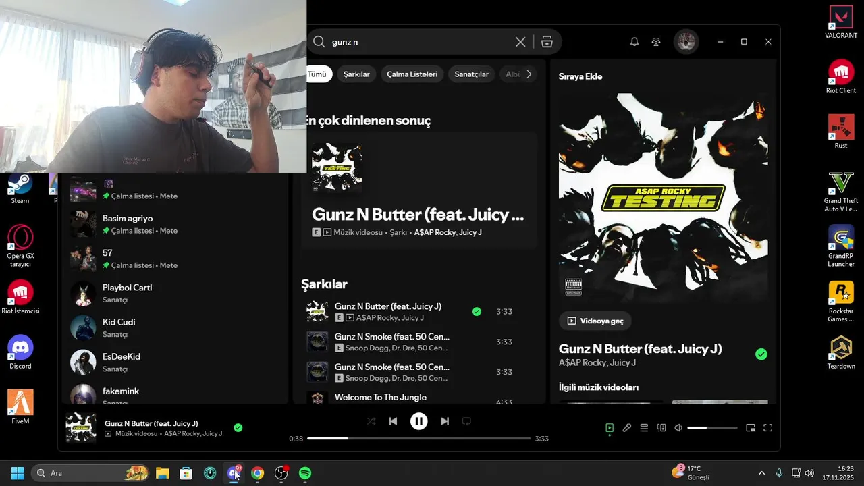The width and height of the screenshot is (864, 486).
Task: Open the miniplayer icon
Action: coord(751,428)
